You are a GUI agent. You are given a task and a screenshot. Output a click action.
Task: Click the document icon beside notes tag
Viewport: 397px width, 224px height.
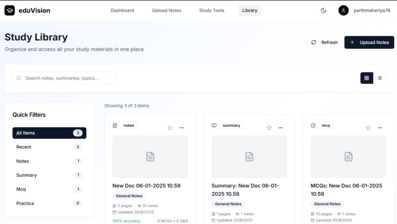[115, 126]
